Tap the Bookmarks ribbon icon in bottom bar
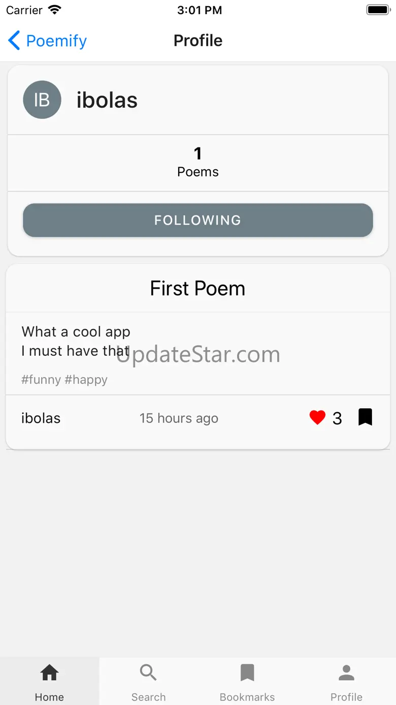 pos(247,673)
